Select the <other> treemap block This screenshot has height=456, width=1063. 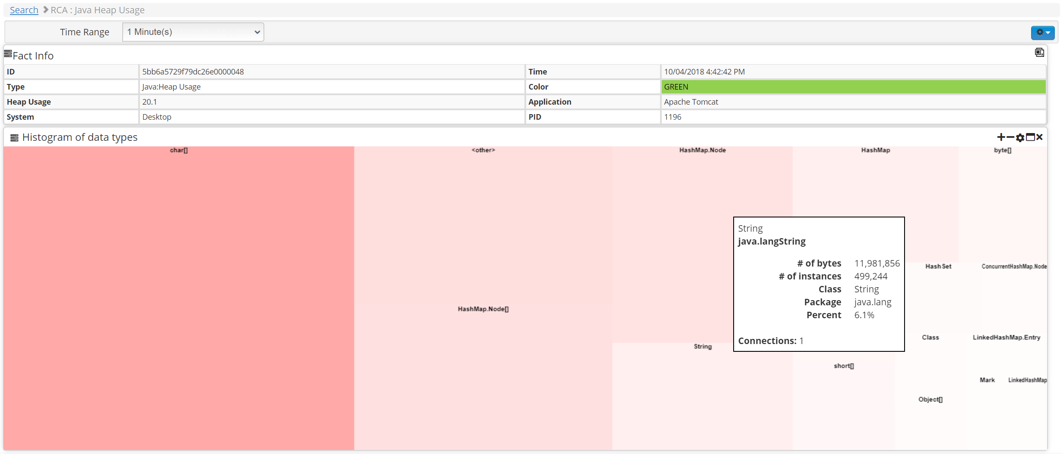pos(483,224)
